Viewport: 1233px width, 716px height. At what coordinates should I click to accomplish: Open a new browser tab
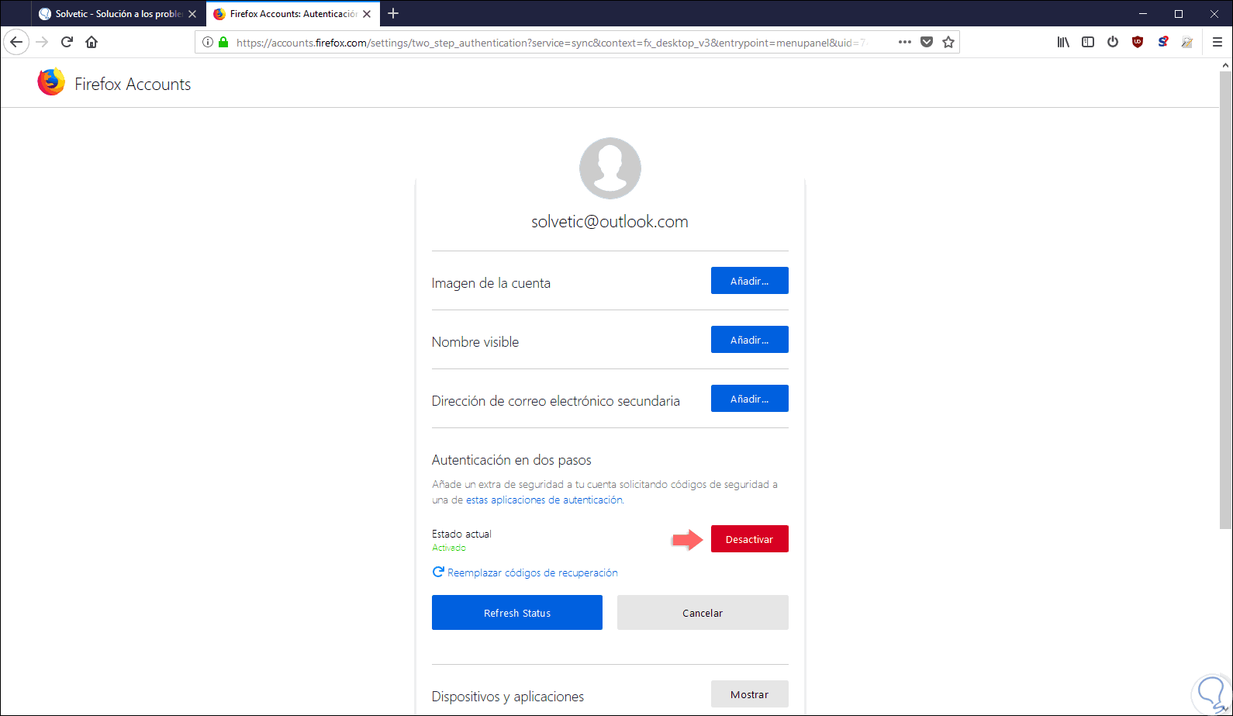coord(393,13)
